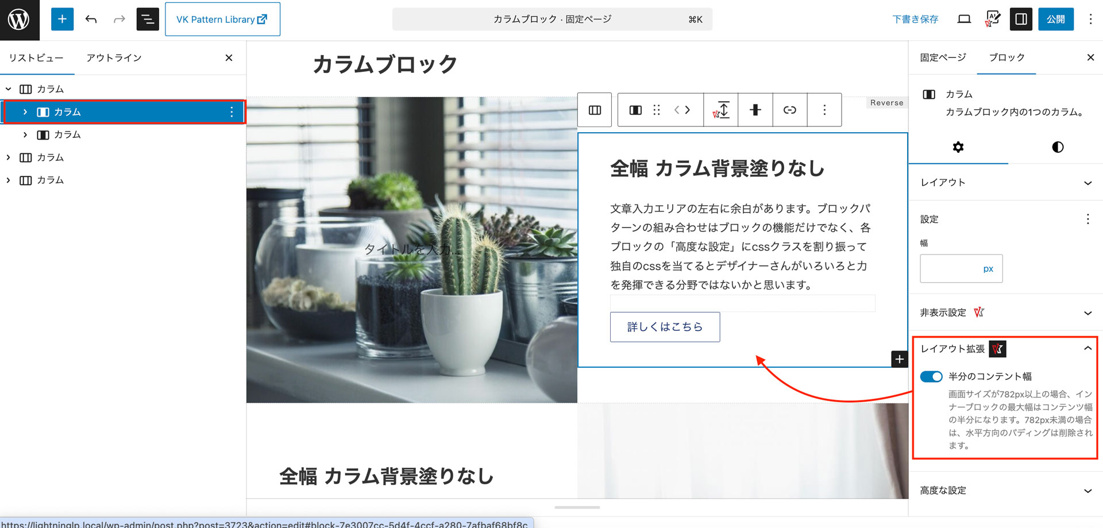Collapse the レイアウト拡張 panel
The height and width of the screenshot is (528, 1103).
click(x=1087, y=349)
